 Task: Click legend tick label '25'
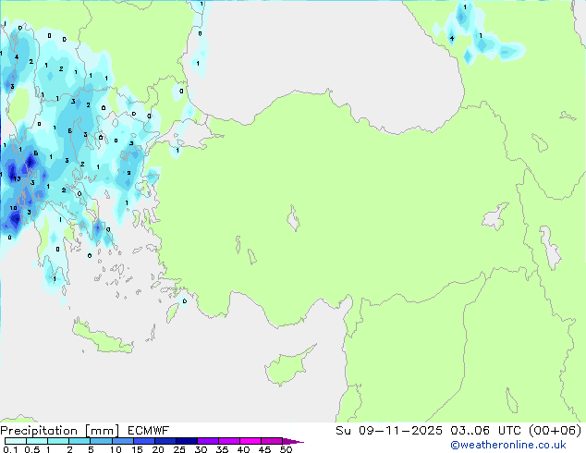click(179, 449)
